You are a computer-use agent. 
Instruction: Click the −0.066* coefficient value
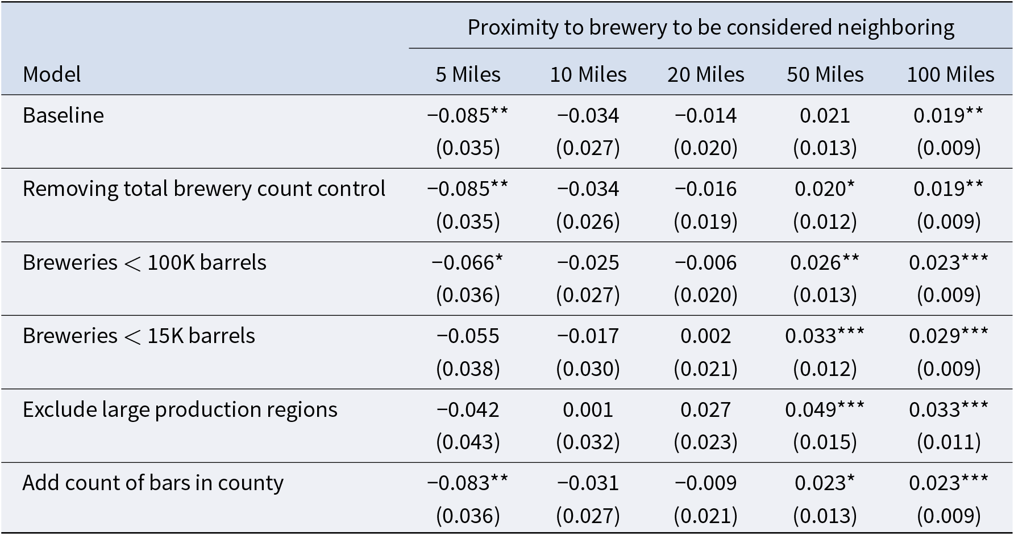pyautogui.click(x=467, y=262)
